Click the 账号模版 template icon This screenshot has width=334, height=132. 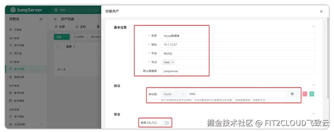(11, 101)
